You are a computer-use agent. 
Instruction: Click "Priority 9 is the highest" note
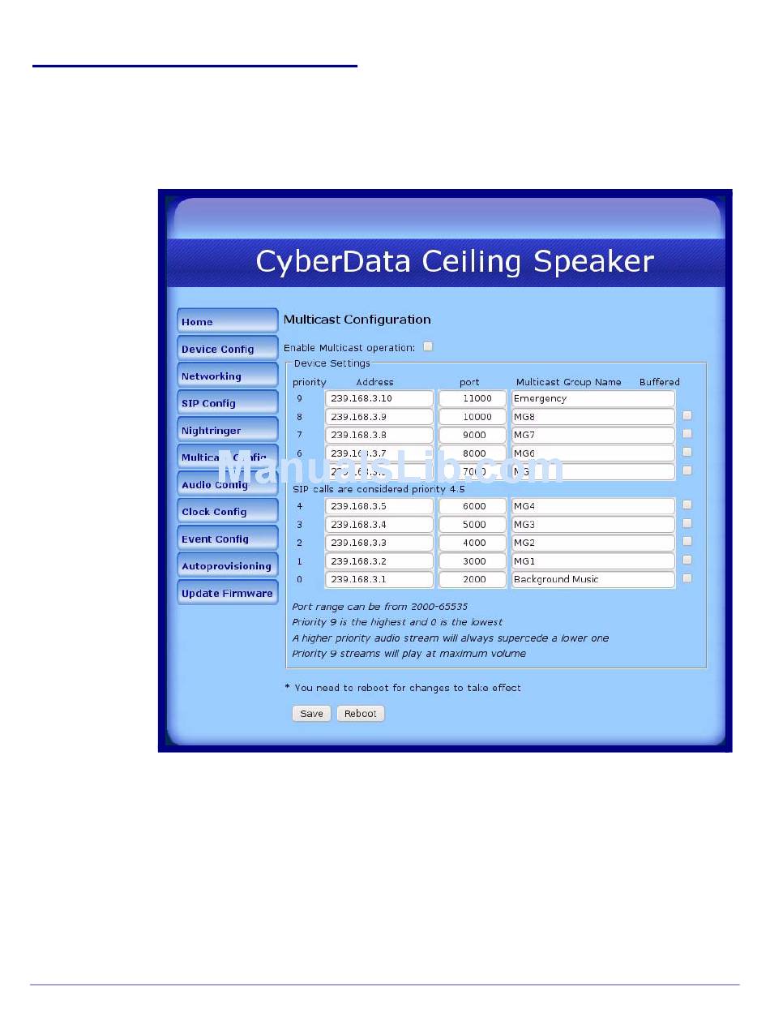tap(397, 622)
